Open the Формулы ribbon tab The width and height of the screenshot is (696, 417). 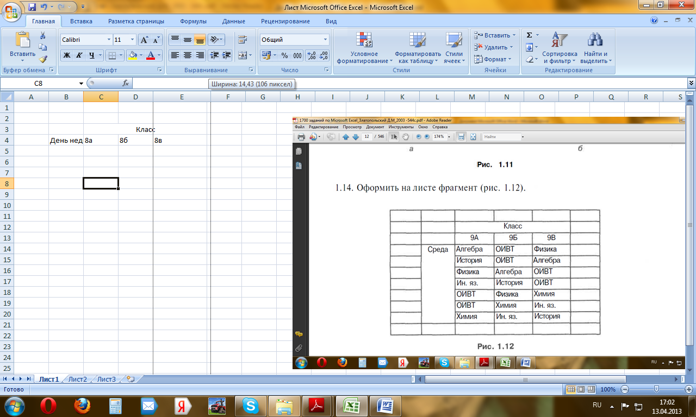(x=193, y=21)
